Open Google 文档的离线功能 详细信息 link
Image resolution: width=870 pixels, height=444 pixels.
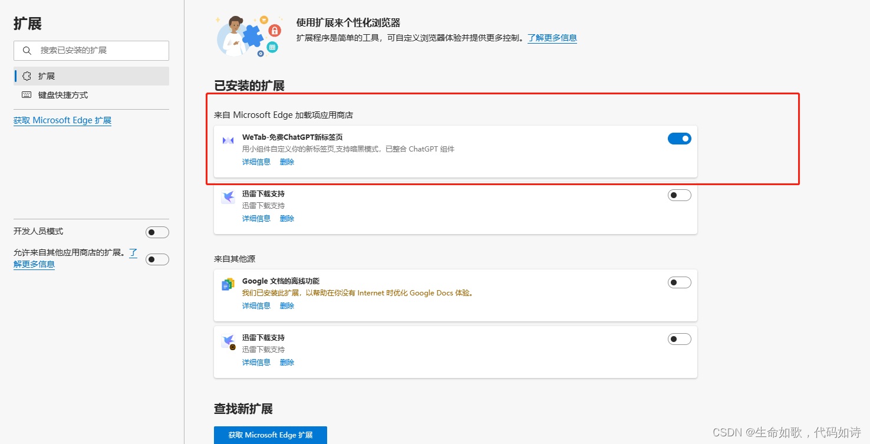point(256,306)
